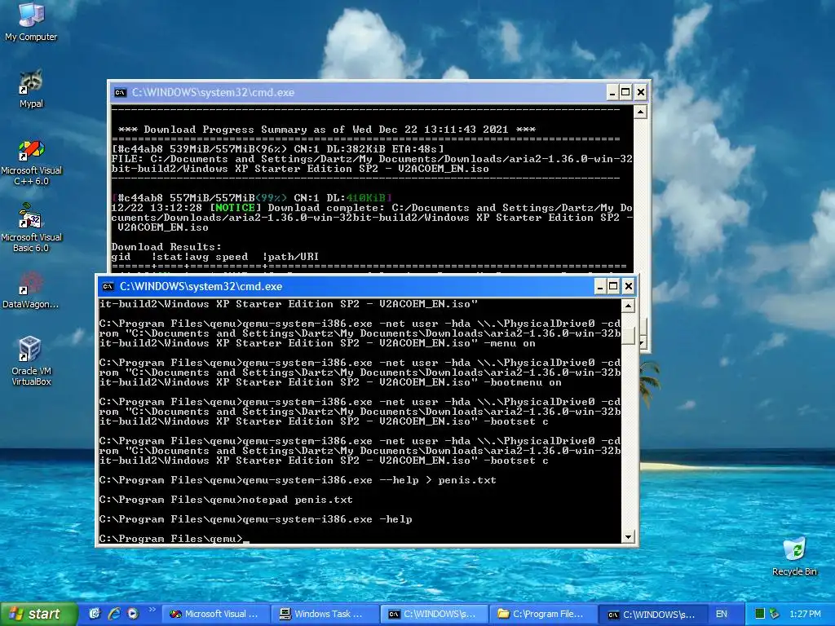
Task: Expand the quick launch overflow chevron
Action: (x=152, y=610)
